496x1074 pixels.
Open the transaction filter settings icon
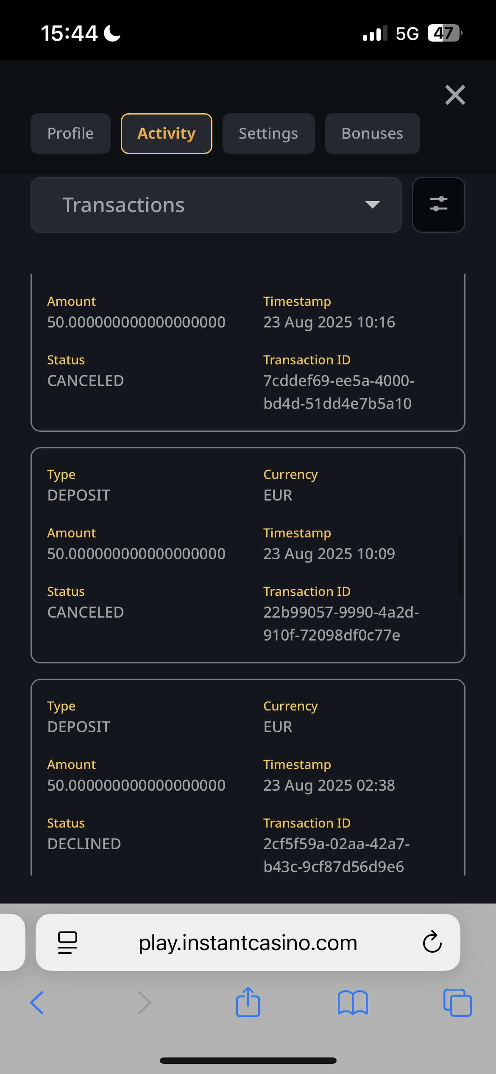438,204
